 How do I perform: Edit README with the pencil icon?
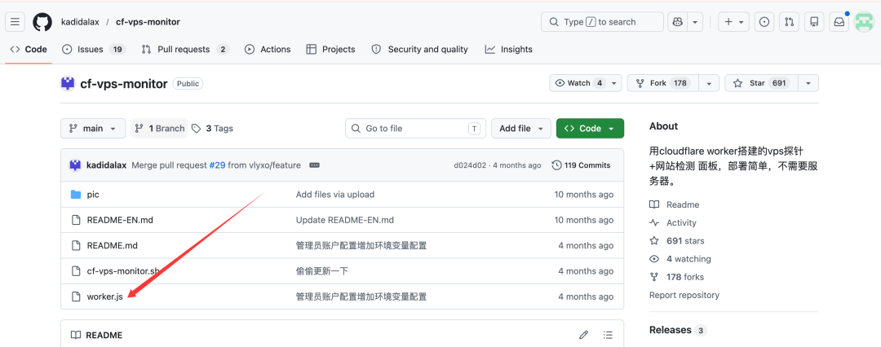584,336
